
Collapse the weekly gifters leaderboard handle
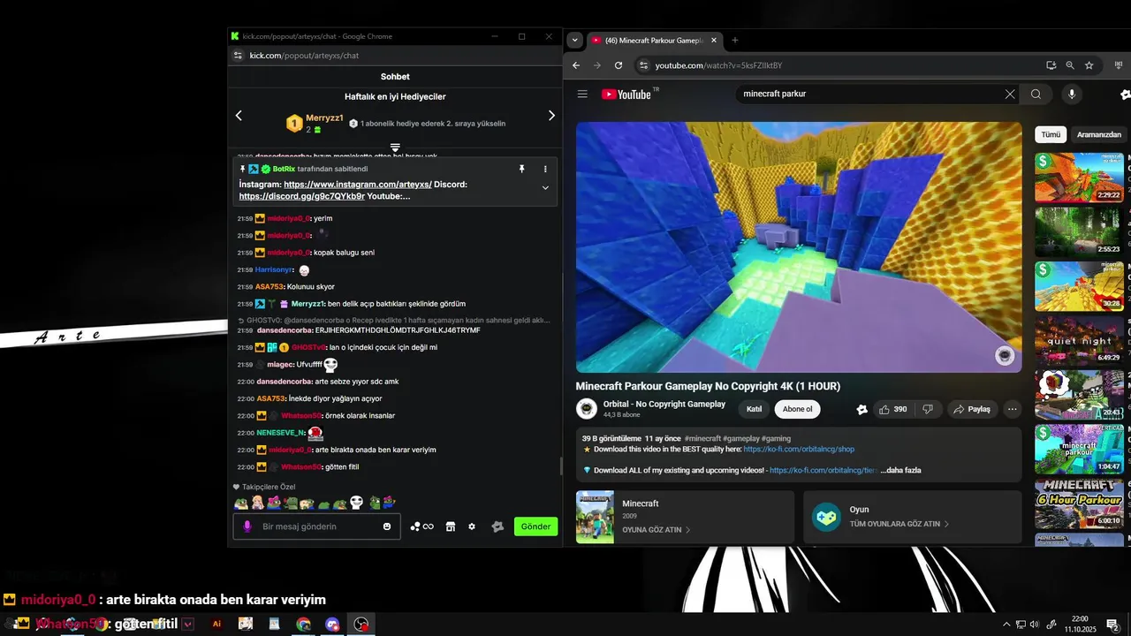point(395,148)
